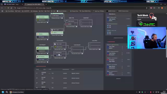Open the Lower Round 3 match box
Screen dimensions: 167x94
(77, 50)
